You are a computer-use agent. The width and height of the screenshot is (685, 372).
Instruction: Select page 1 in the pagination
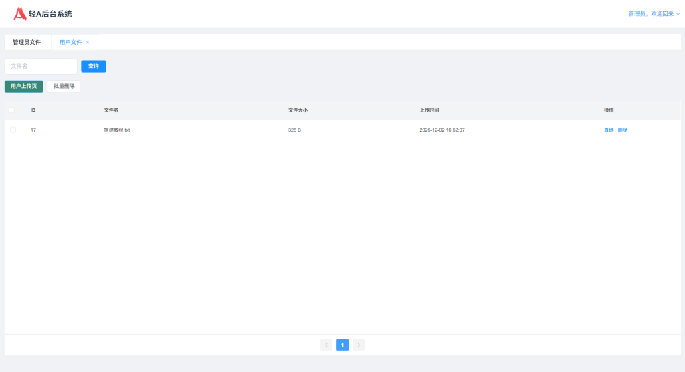pyautogui.click(x=342, y=345)
